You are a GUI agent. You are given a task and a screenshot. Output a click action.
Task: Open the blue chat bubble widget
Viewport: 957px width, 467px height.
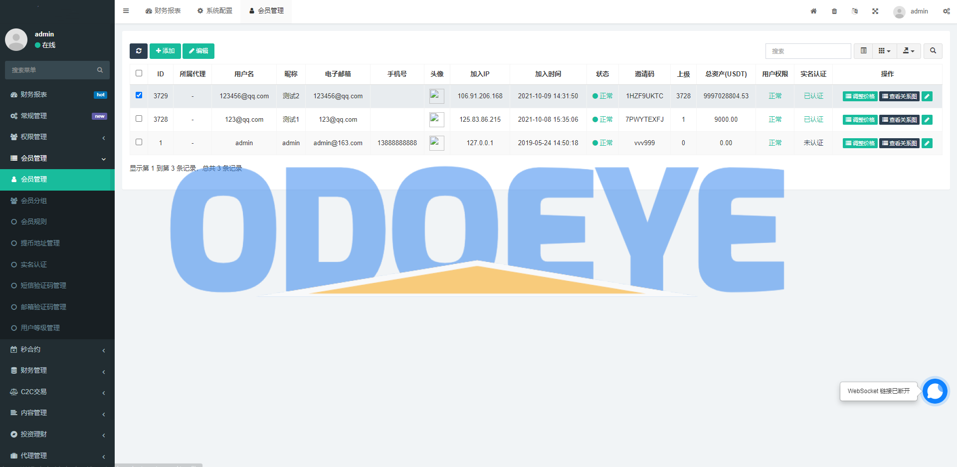tap(935, 391)
